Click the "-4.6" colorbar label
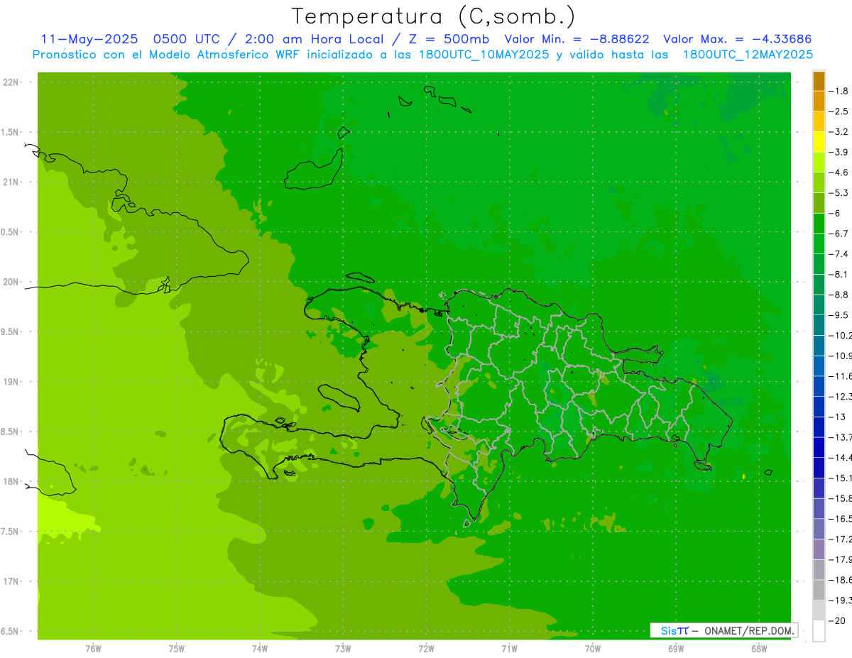This screenshot has height=658, width=852. click(x=839, y=172)
